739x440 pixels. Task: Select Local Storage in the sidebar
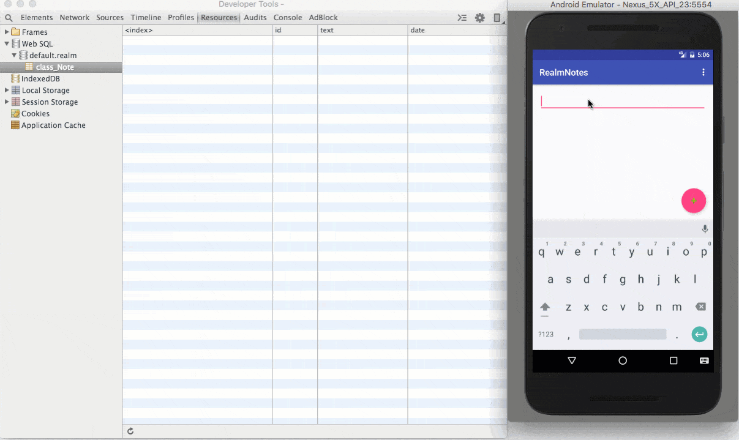pyautogui.click(x=40, y=90)
